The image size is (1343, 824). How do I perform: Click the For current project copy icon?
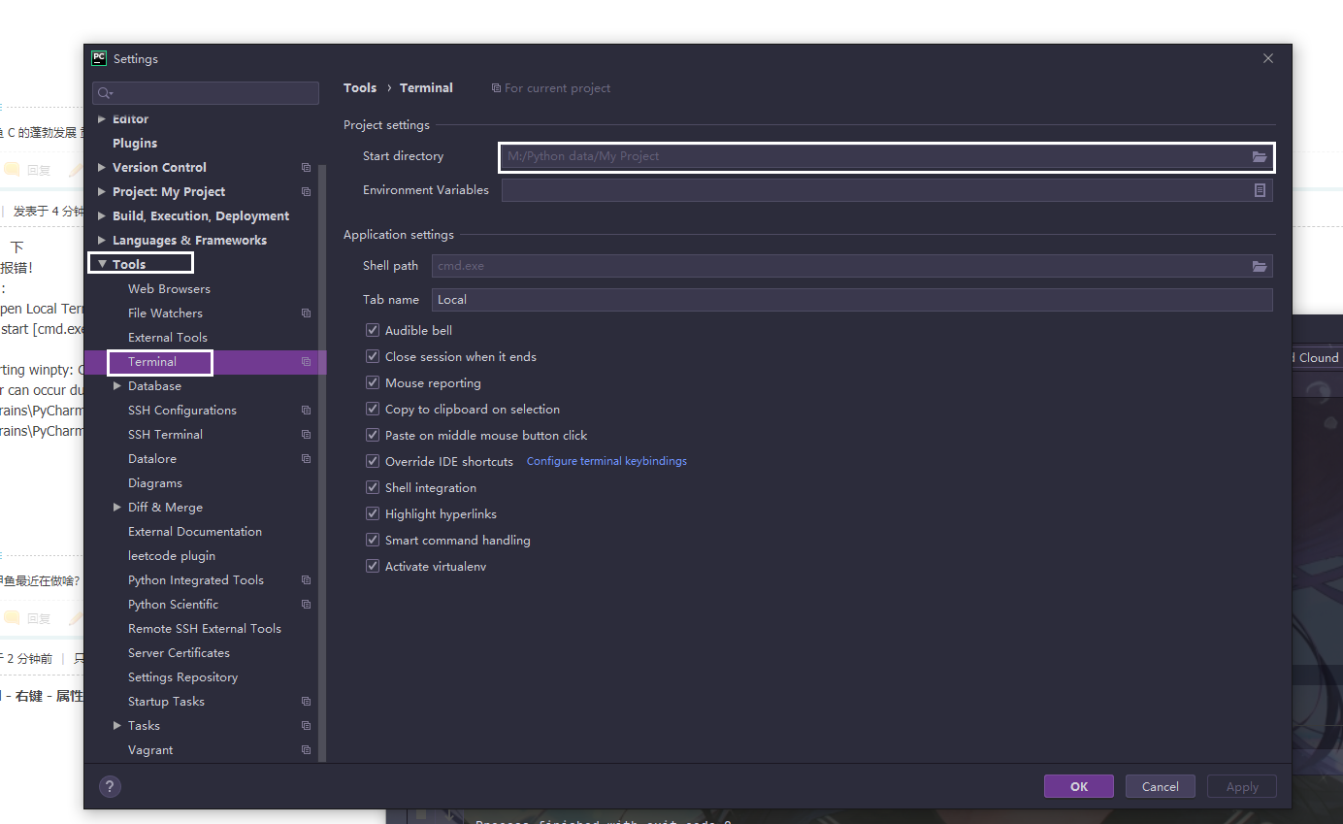tap(496, 88)
